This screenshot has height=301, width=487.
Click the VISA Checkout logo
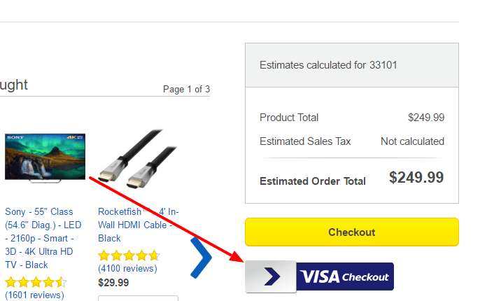(x=345, y=276)
